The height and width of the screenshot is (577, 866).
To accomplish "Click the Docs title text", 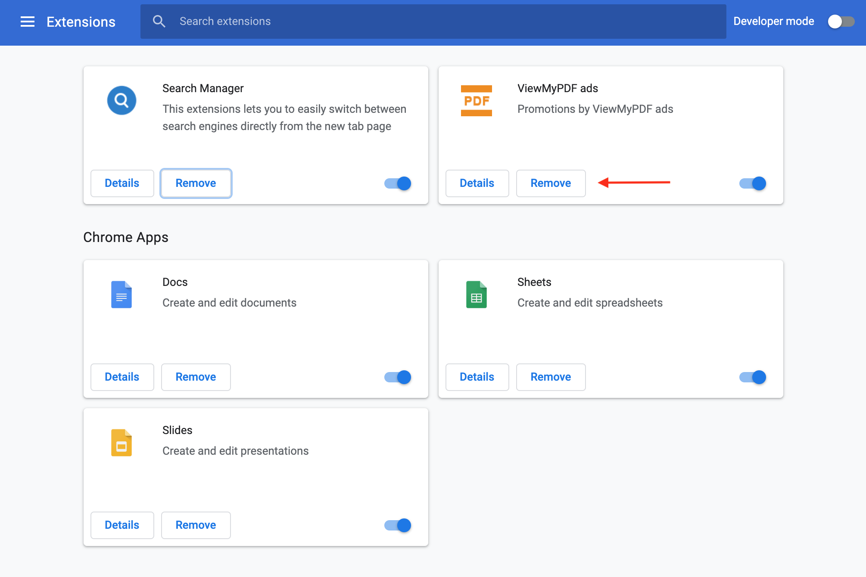I will pyautogui.click(x=175, y=282).
